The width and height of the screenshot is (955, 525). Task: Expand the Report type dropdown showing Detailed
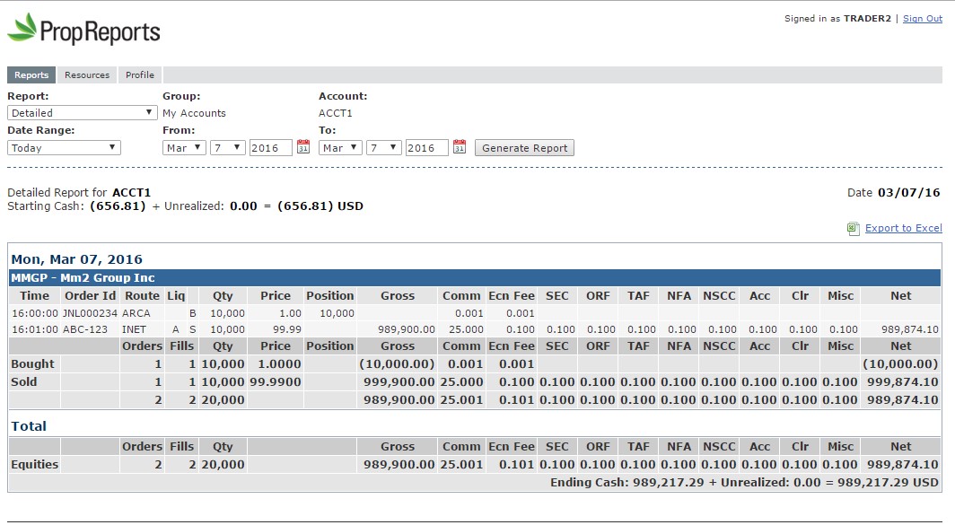pos(83,113)
